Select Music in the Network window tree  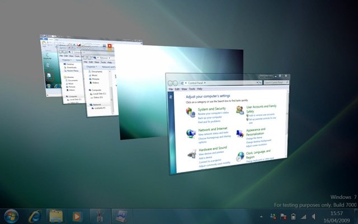click(x=94, y=75)
